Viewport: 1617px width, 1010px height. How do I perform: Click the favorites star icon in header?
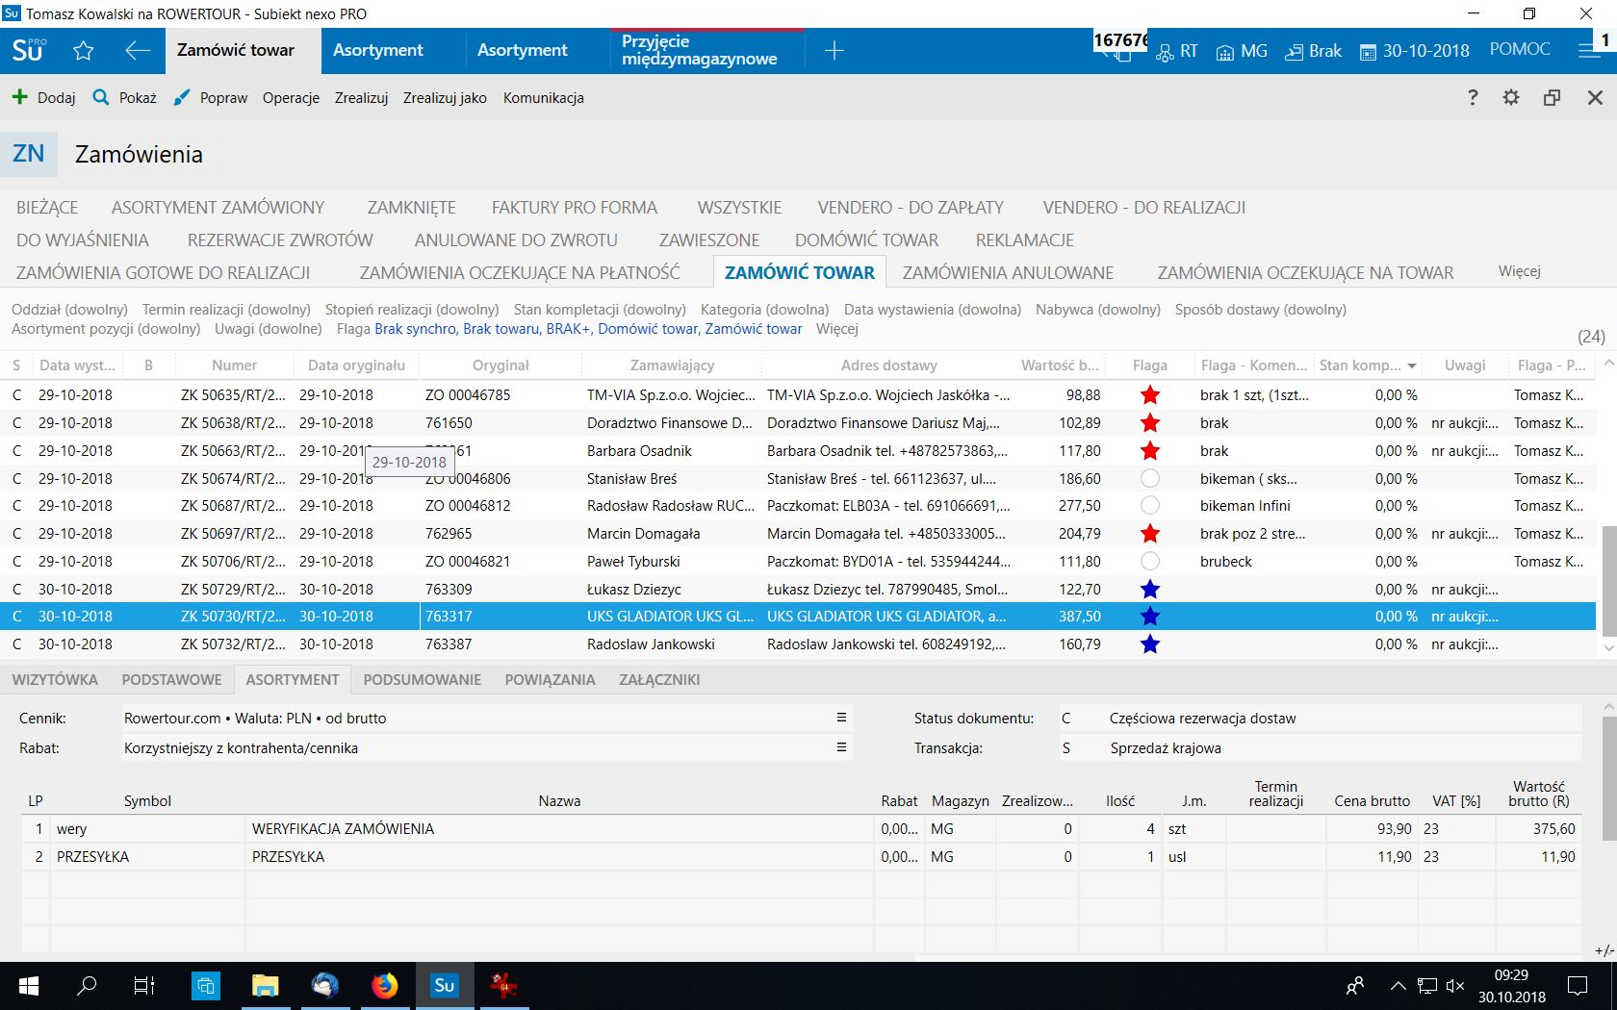point(84,51)
